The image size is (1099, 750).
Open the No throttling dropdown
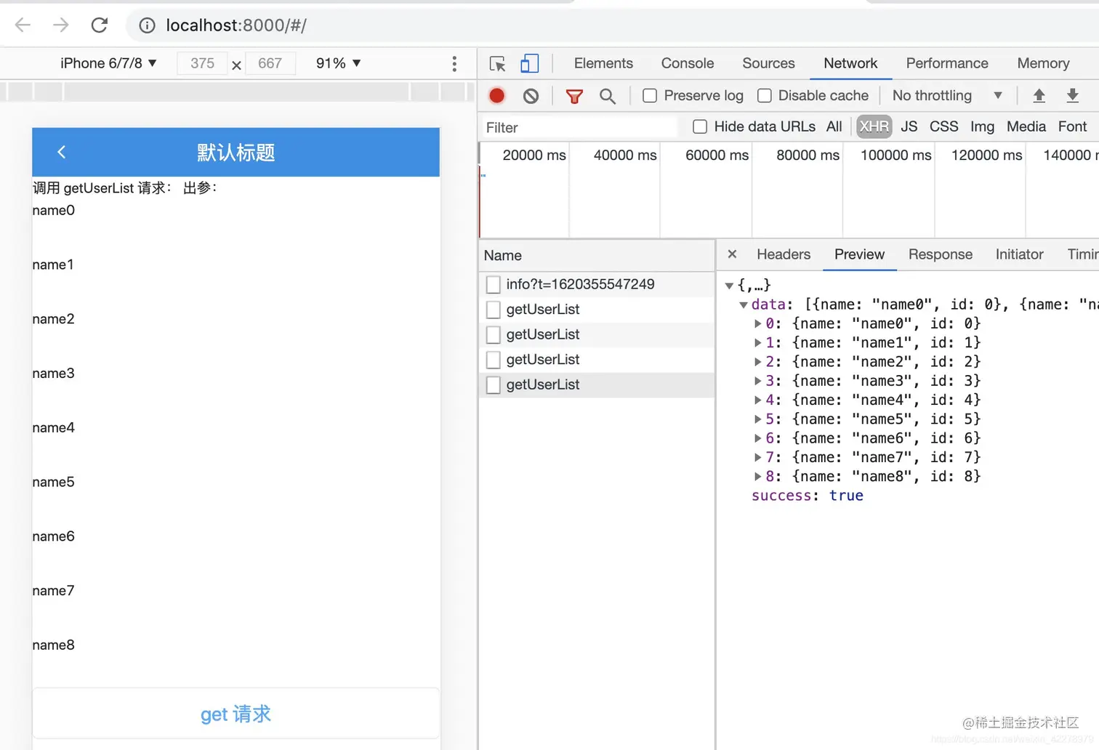click(x=947, y=95)
